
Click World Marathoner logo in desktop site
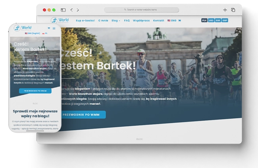[x=60, y=20]
